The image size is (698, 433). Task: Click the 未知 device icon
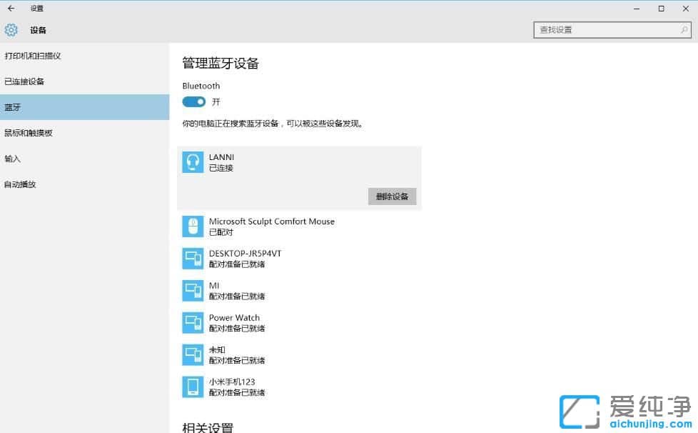point(193,354)
